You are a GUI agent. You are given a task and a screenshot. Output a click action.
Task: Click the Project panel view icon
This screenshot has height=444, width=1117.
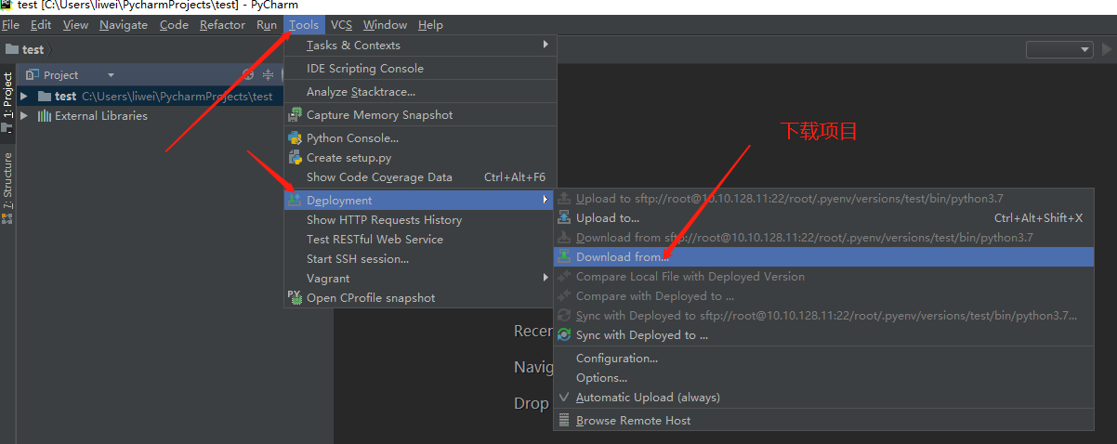coord(32,74)
